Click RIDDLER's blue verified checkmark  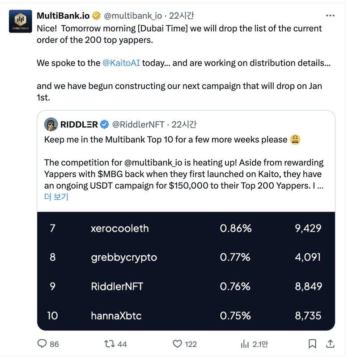tap(105, 125)
